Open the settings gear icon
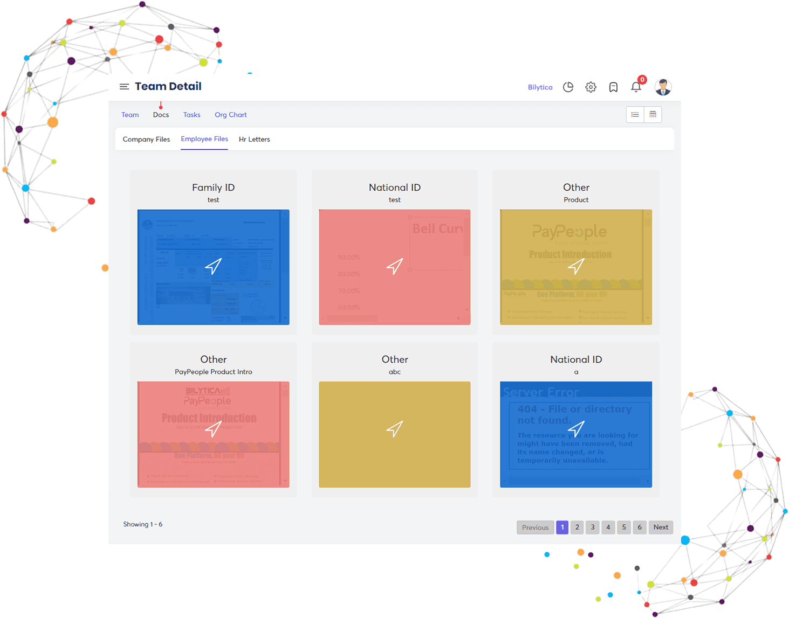The width and height of the screenshot is (789, 618). [591, 87]
